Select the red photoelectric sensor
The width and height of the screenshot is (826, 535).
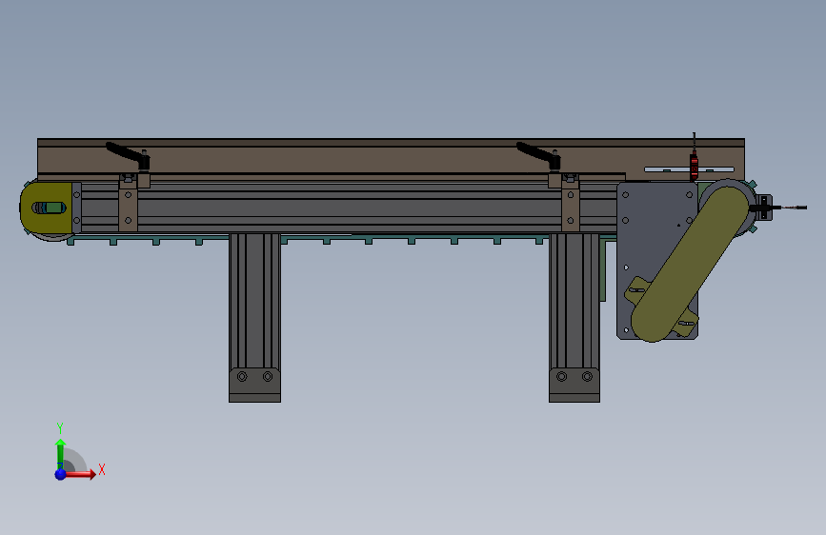click(x=694, y=166)
